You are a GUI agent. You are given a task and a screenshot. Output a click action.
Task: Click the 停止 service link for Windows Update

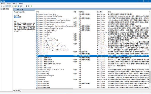[15, 15]
